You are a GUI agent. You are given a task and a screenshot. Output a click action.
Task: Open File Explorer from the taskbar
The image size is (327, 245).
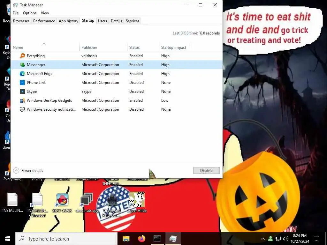click(x=126, y=239)
